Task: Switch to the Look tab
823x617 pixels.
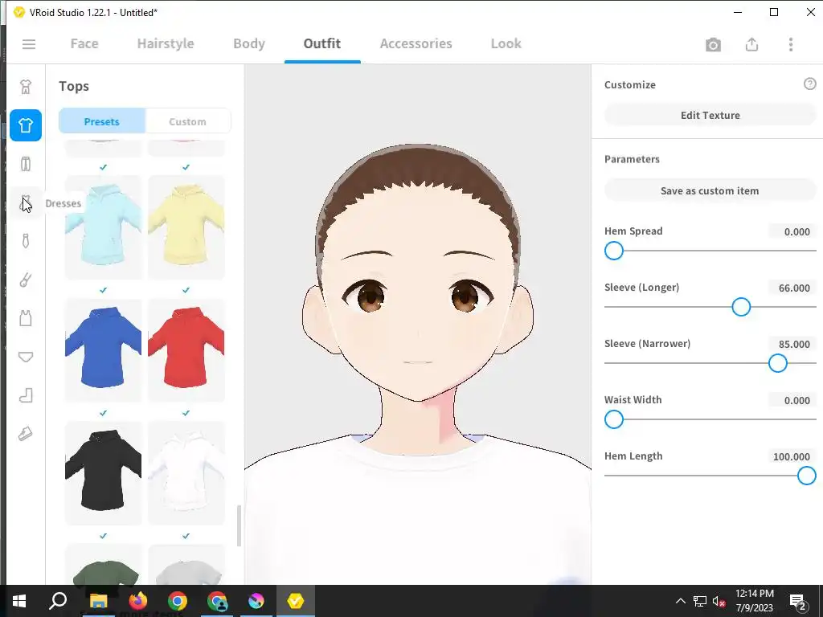Action: [506, 43]
